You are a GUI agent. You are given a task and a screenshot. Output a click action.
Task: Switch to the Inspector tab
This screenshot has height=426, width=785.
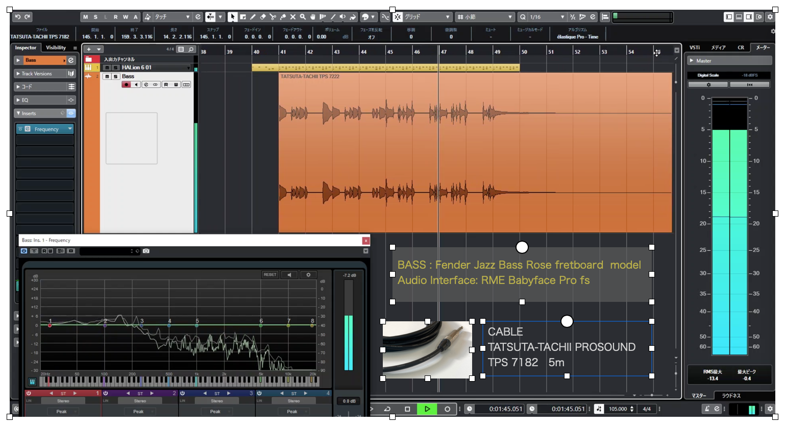coord(26,48)
